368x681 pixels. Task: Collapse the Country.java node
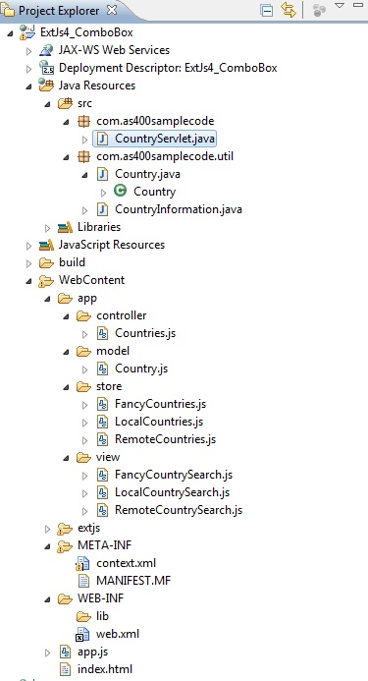coord(85,175)
